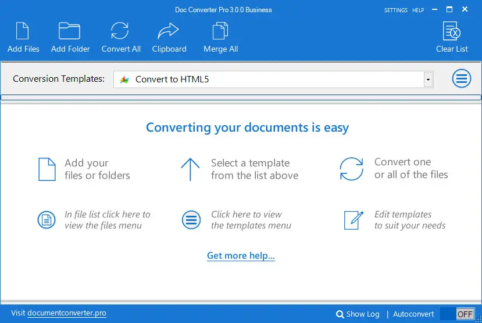Click the Show Log magnifier icon
Viewport: 482px width, 323px height.
pyautogui.click(x=340, y=314)
